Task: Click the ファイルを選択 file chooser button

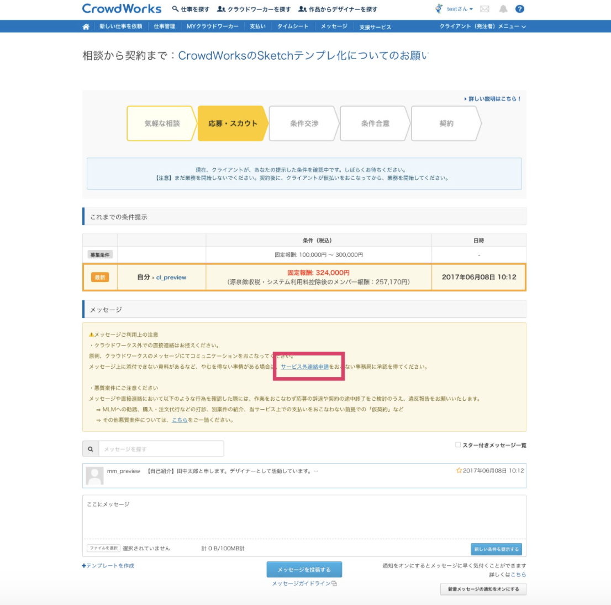Action: click(103, 548)
